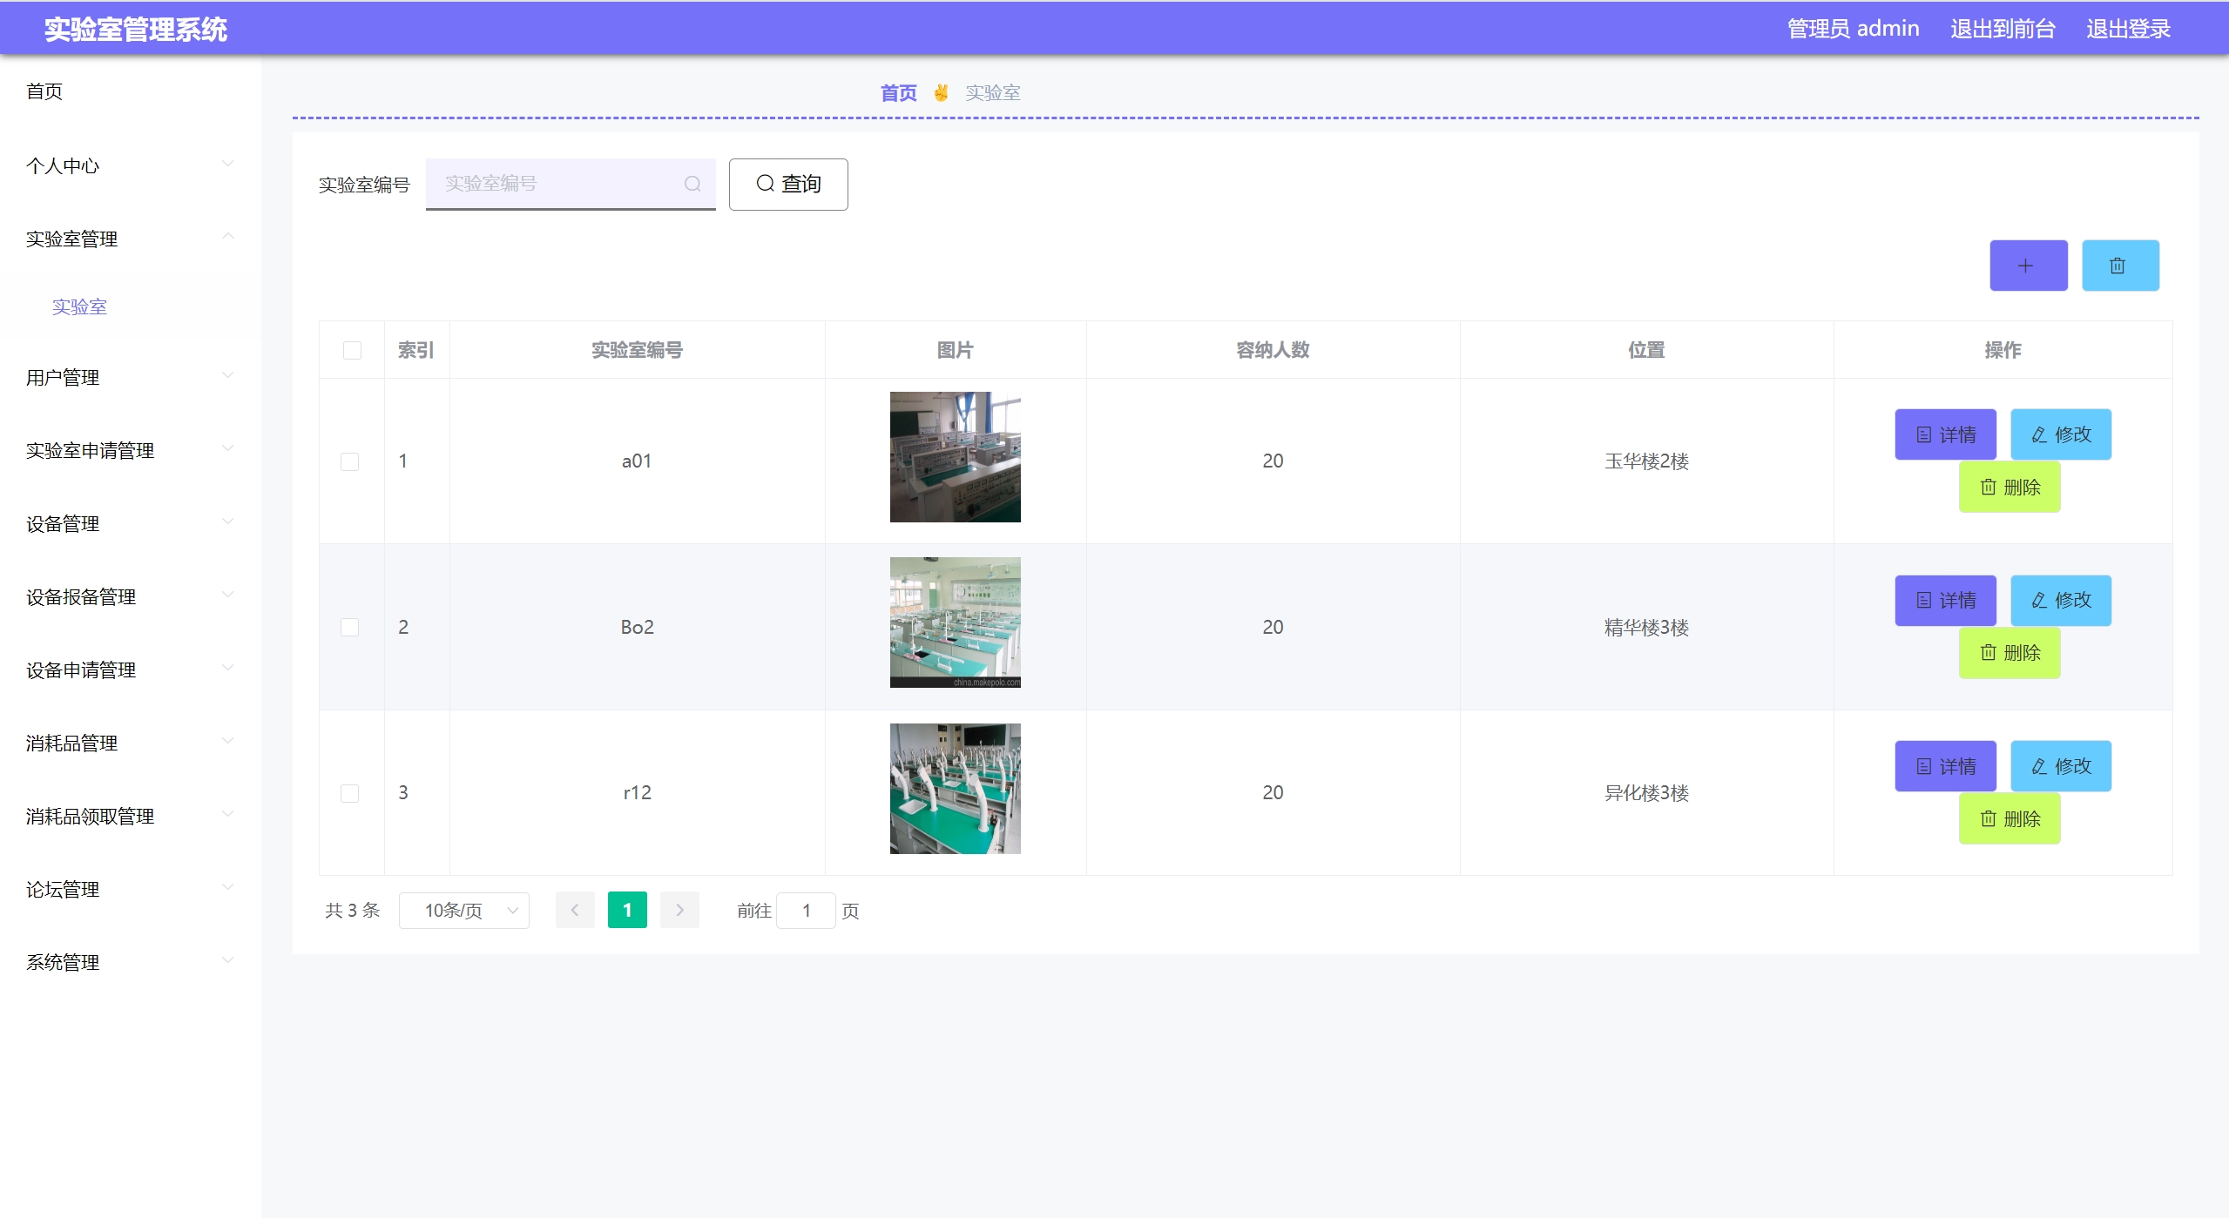Select the 实验室 submenu item
2229x1218 pixels.
pyautogui.click(x=79, y=306)
